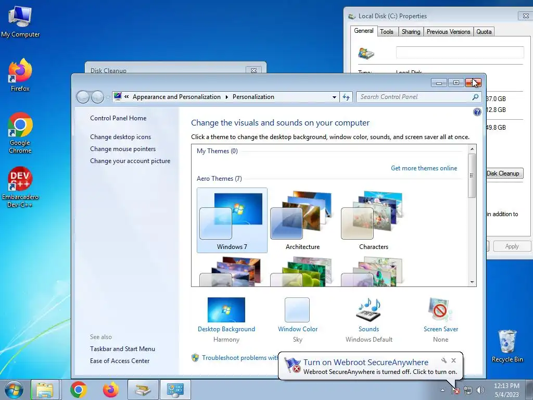The height and width of the screenshot is (400, 533).
Task: Go forward in Control Panel navigation
Action: tap(97, 97)
